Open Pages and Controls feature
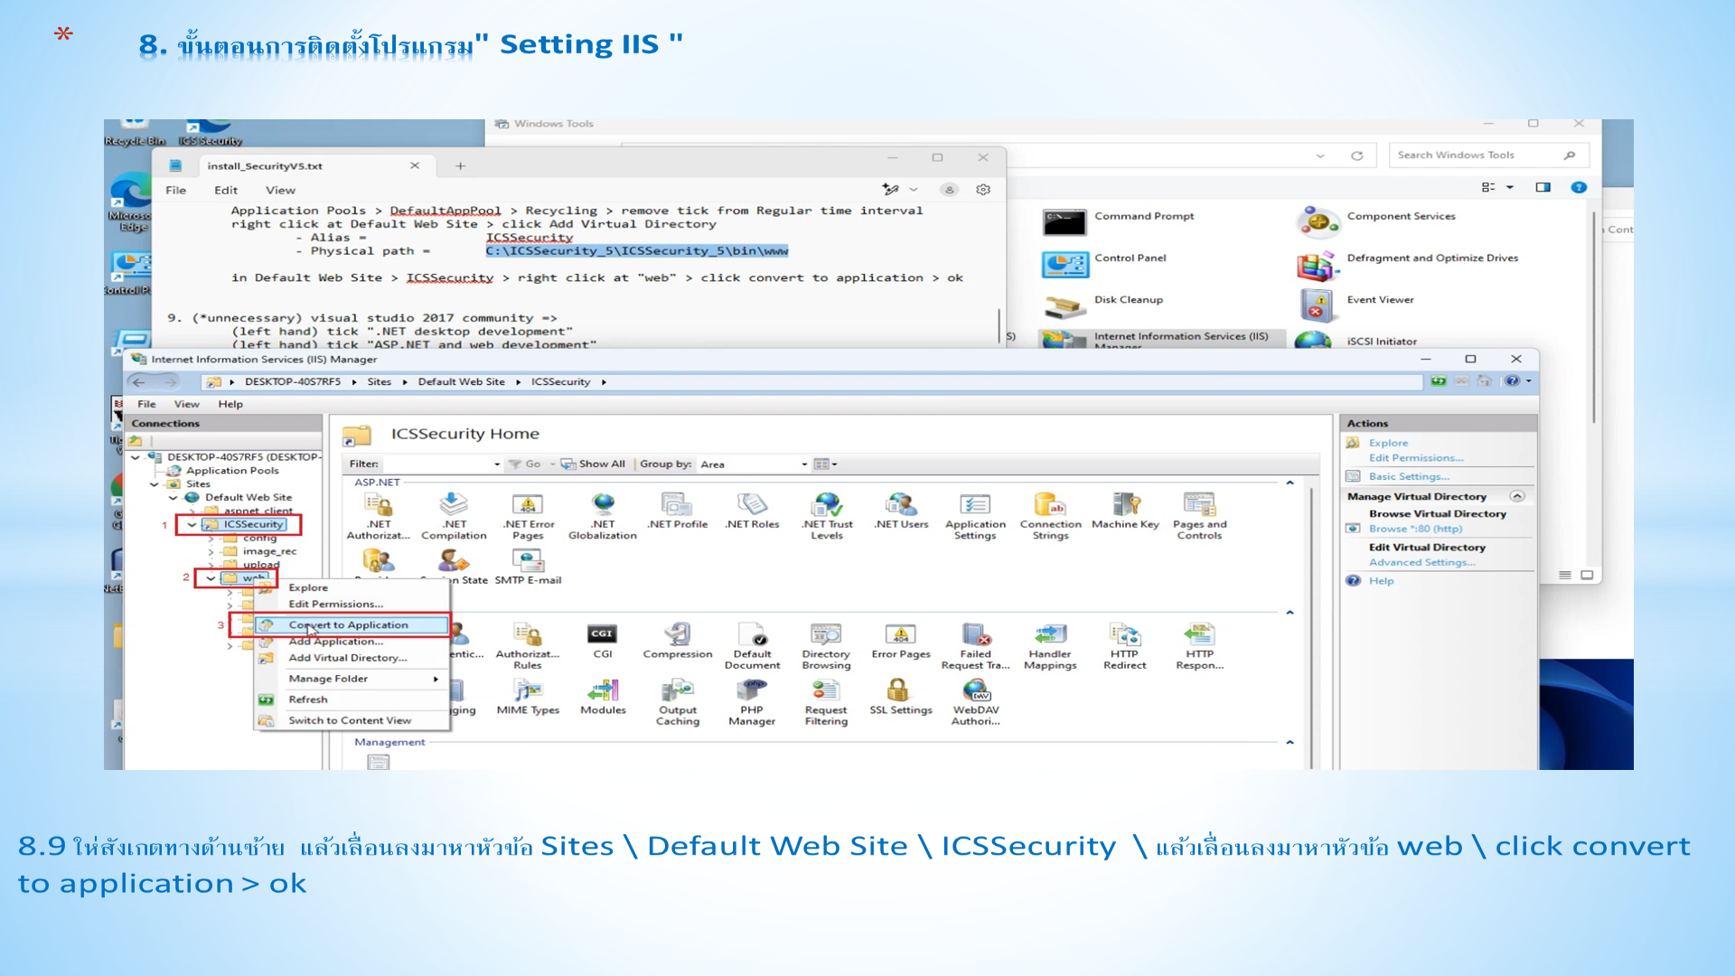 point(1199,516)
